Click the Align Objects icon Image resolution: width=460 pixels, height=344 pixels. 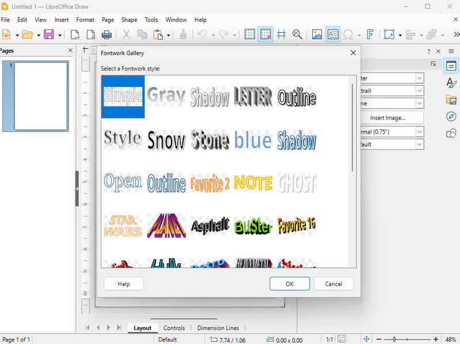click(411, 35)
